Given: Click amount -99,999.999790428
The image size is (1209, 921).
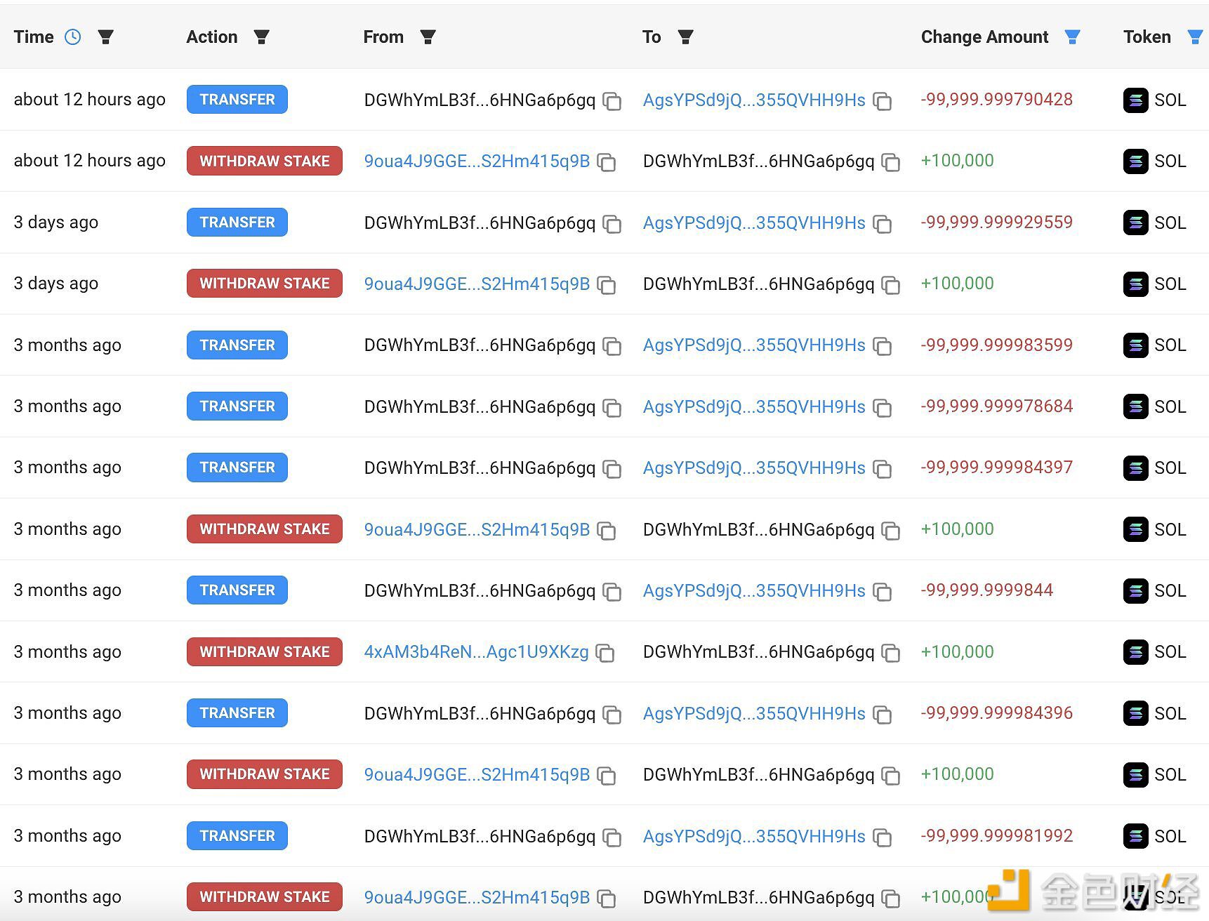Looking at the screenshot, I should point(997,100).
